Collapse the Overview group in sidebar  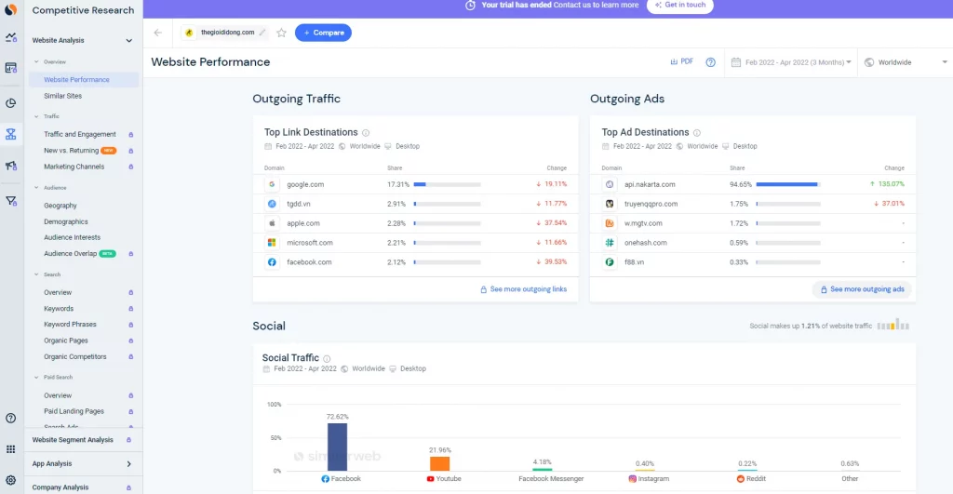[x=36, y=62]
